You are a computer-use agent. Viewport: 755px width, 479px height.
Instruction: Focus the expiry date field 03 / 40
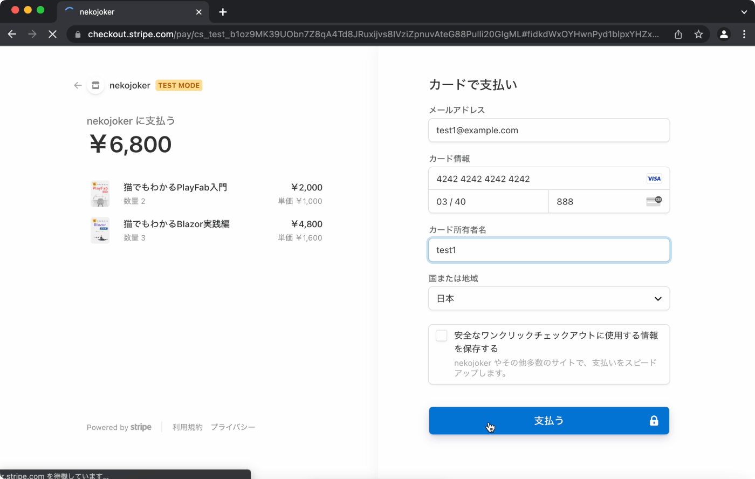[x=489, y=202]
